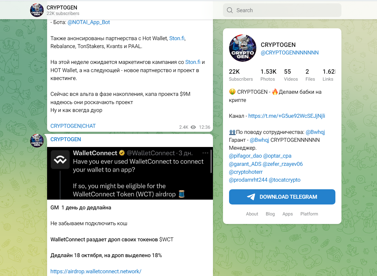
Task: Open the @zefer_rzayev06 profile link
Action: click(x=283, y=164)
